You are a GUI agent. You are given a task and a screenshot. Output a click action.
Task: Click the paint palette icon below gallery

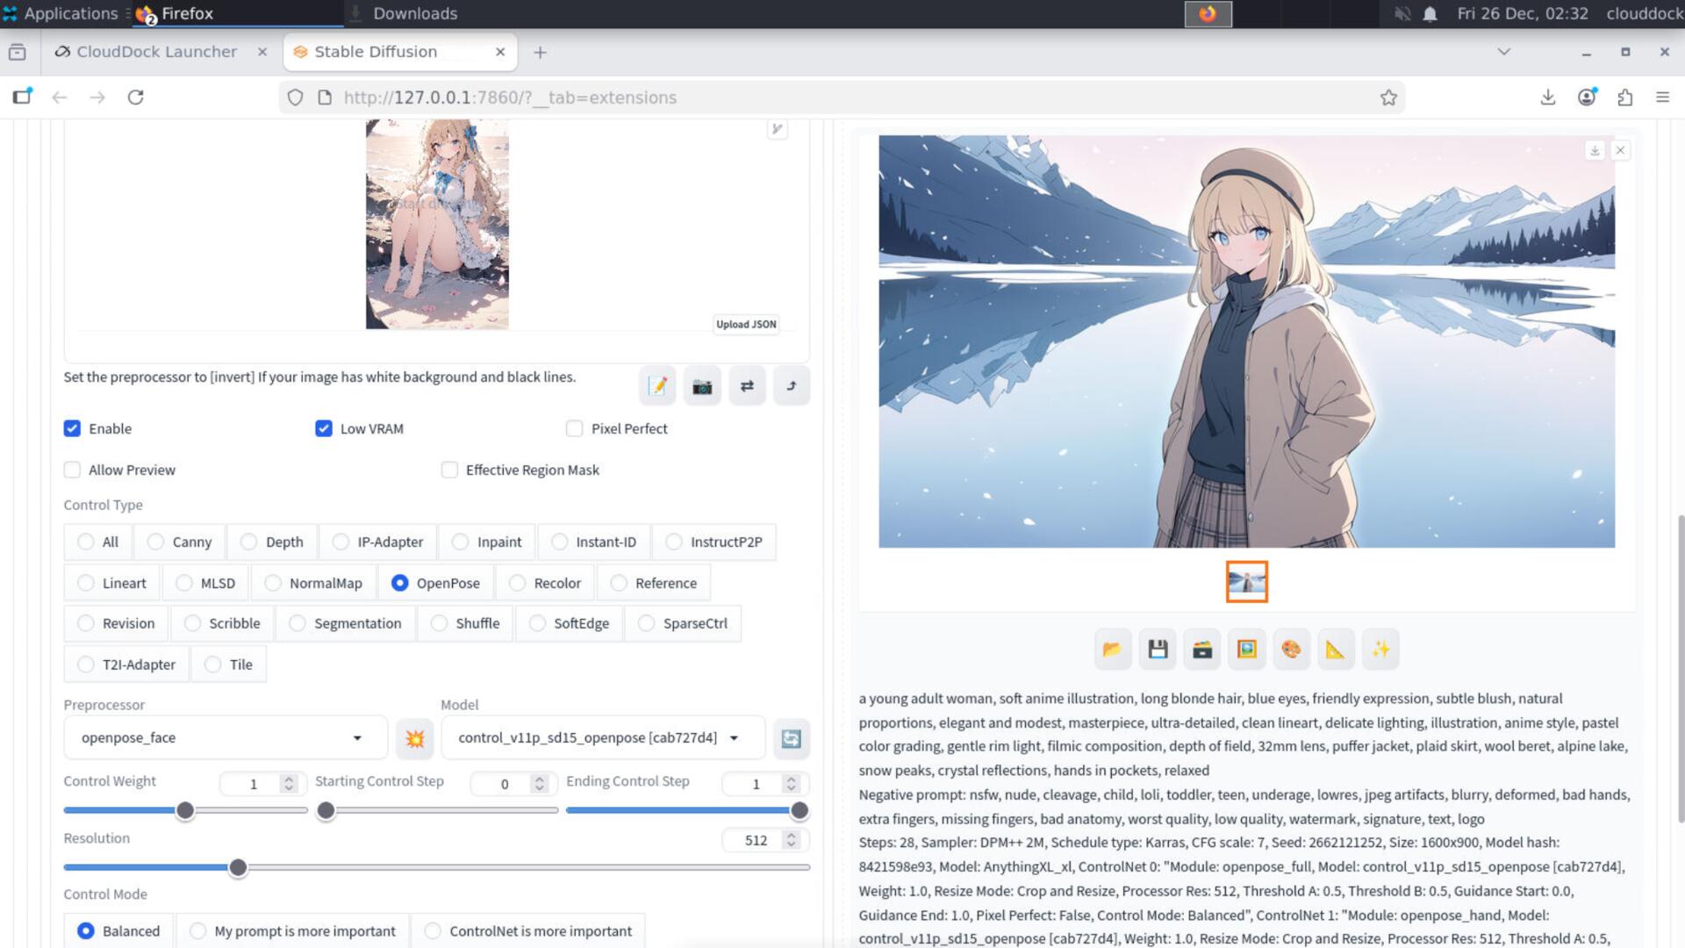[x=1291, y=650]
